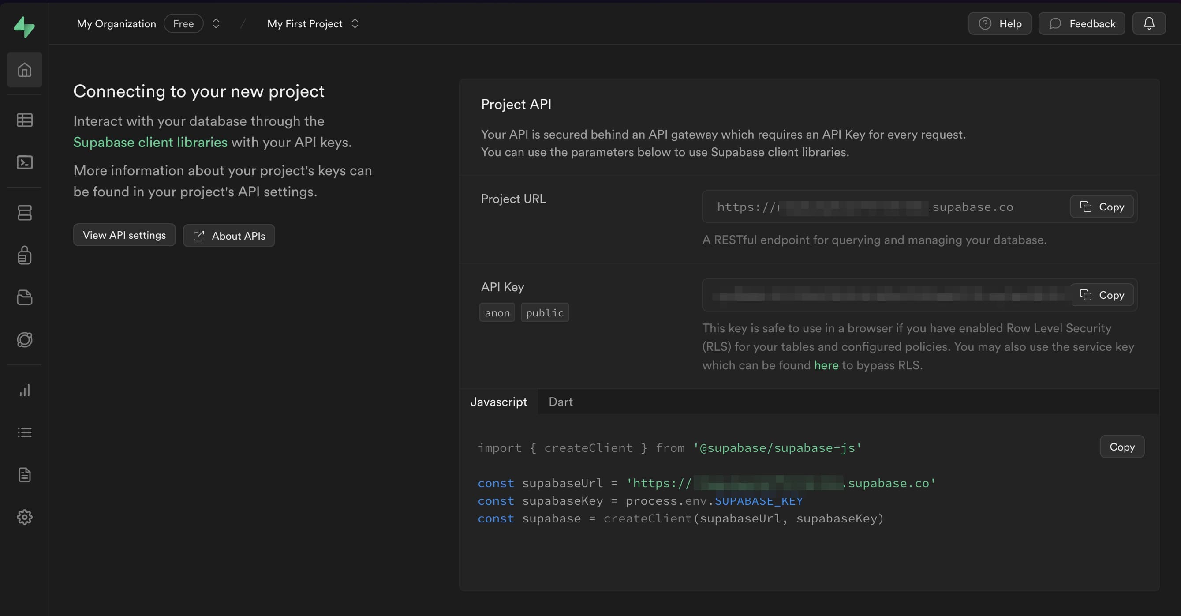Click the createClient code line

pyautogui.click(x=680, y=518)
